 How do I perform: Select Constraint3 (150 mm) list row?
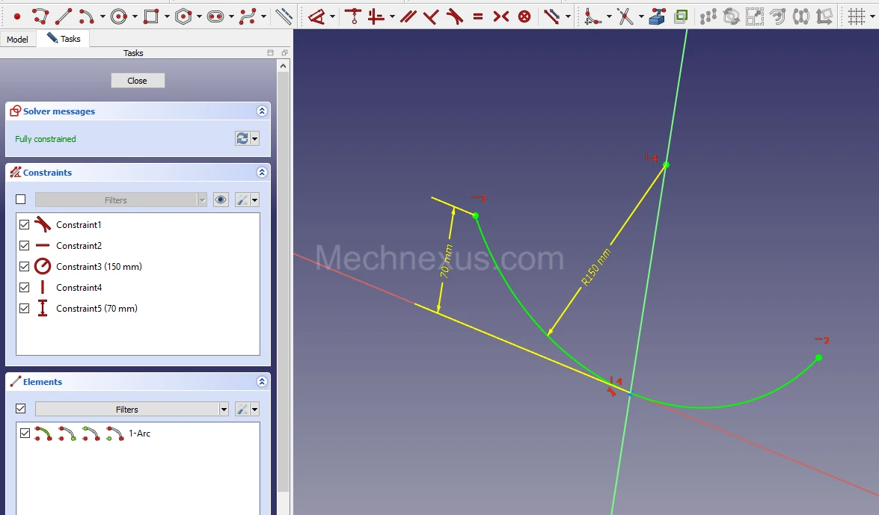click(x=138, y=266)
